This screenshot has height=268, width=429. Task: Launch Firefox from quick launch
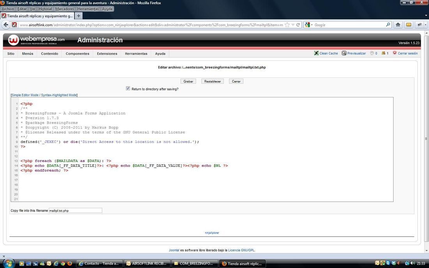(x=70, y=263)
